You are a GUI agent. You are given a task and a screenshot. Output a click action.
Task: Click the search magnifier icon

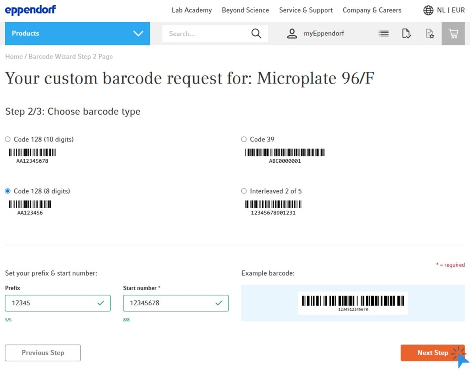point(256,34)
